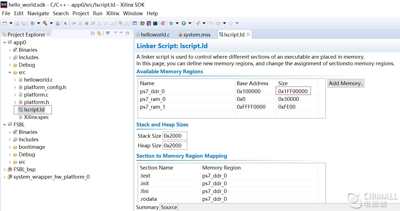
Task: Collapse the app0 project node
Action: pos(4,43)
